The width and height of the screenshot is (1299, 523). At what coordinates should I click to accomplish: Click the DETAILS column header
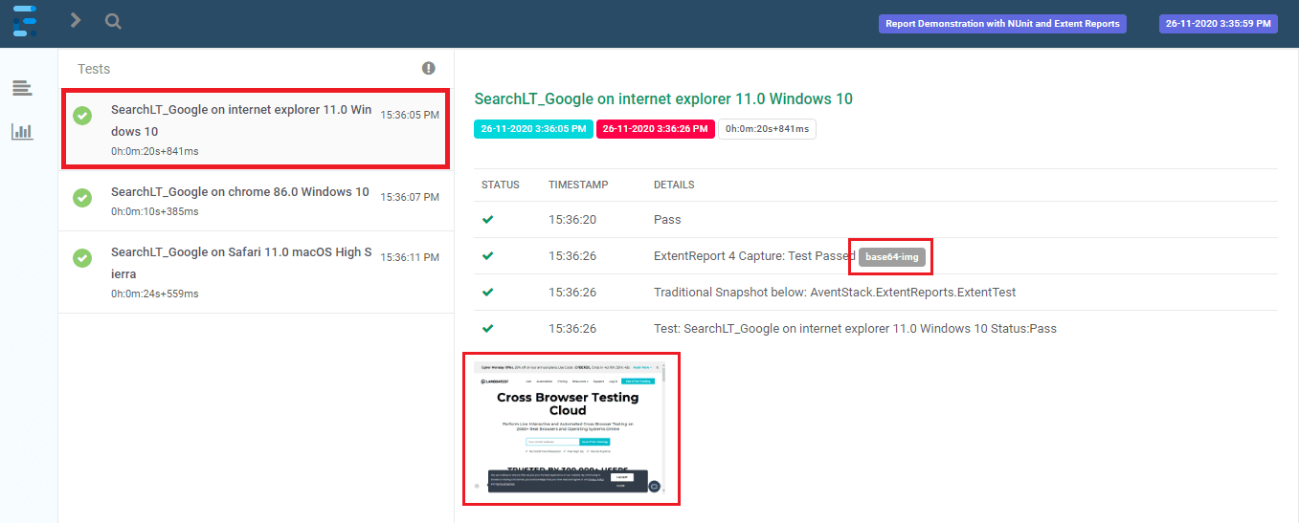tap(674, 185)
